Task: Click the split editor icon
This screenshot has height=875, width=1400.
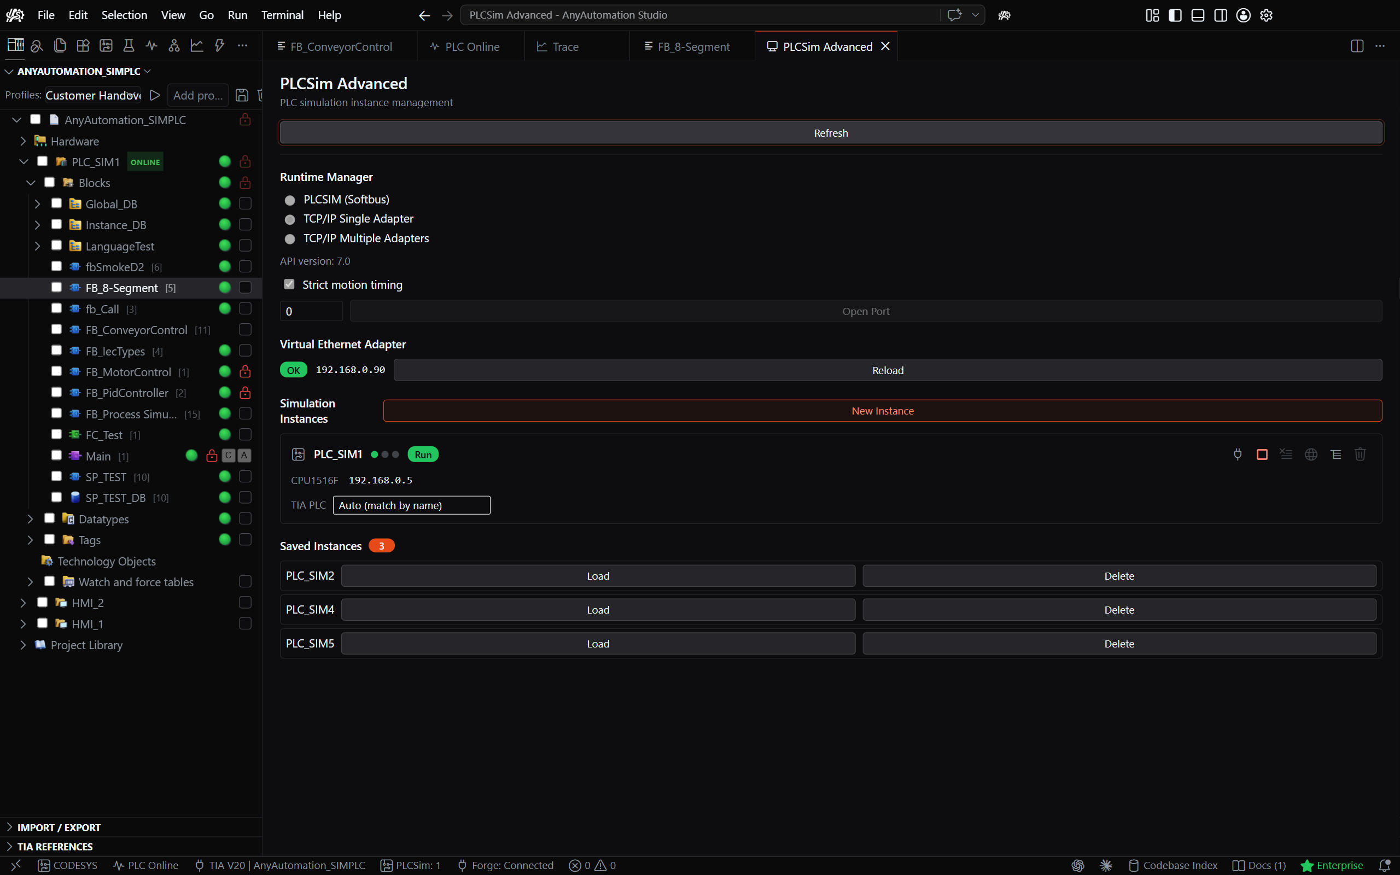Action: (x=1357, y=46)
